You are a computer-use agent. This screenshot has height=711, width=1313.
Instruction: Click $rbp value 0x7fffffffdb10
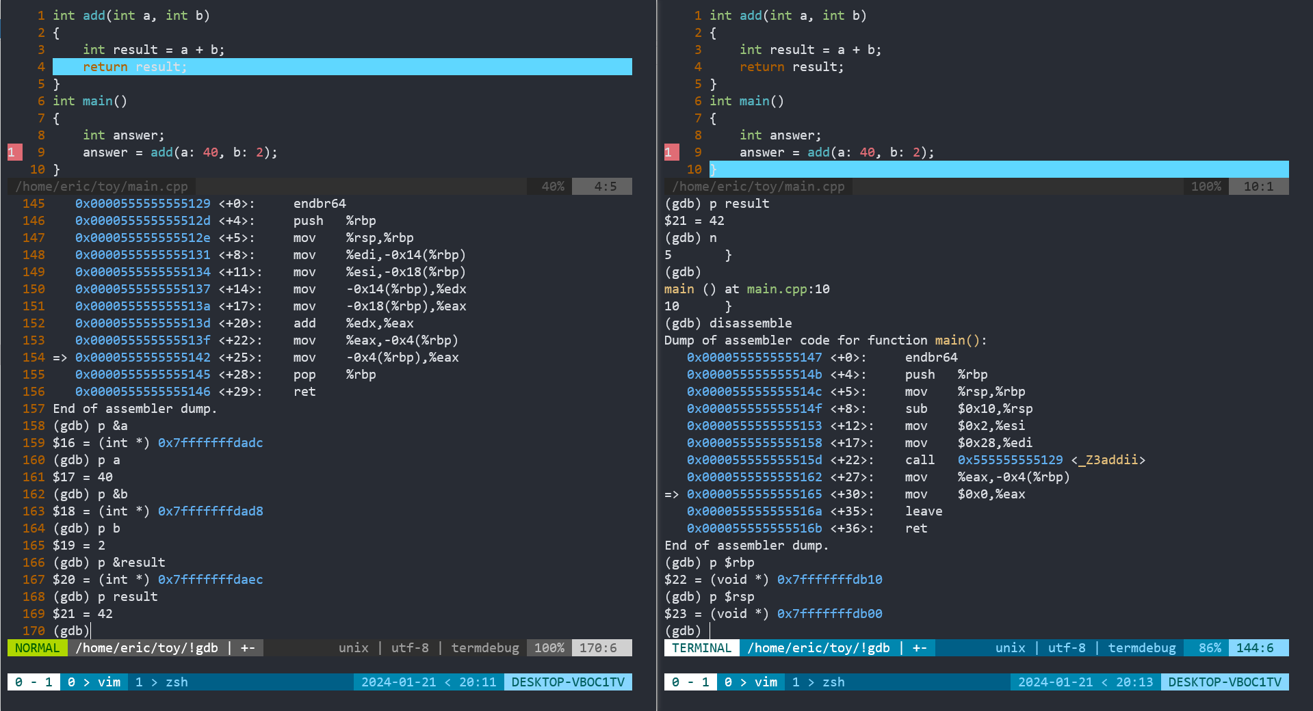(x=830, y=580)
